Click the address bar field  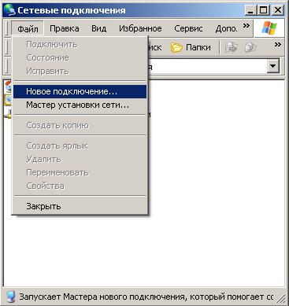click(207, 66)
